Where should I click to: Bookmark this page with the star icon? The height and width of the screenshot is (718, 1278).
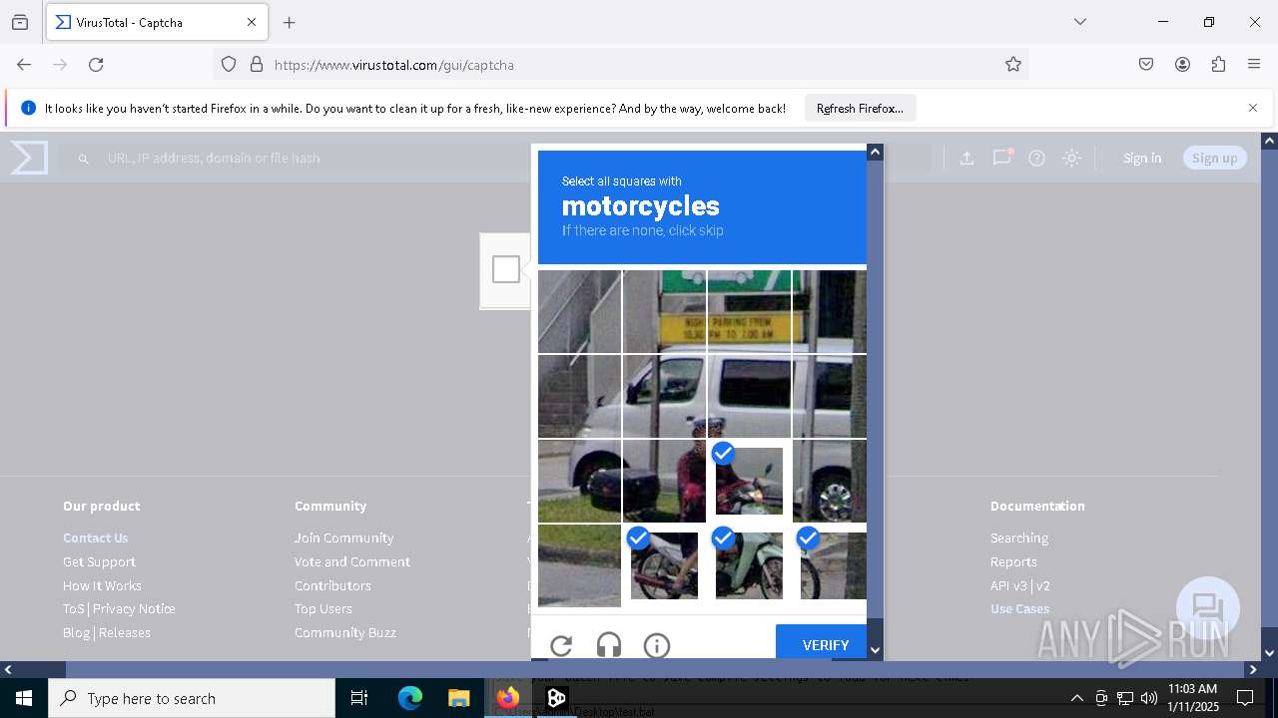(1013, 64)
